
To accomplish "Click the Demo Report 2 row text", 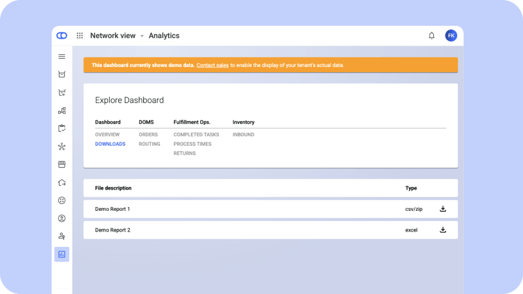I will click(112, 230).
